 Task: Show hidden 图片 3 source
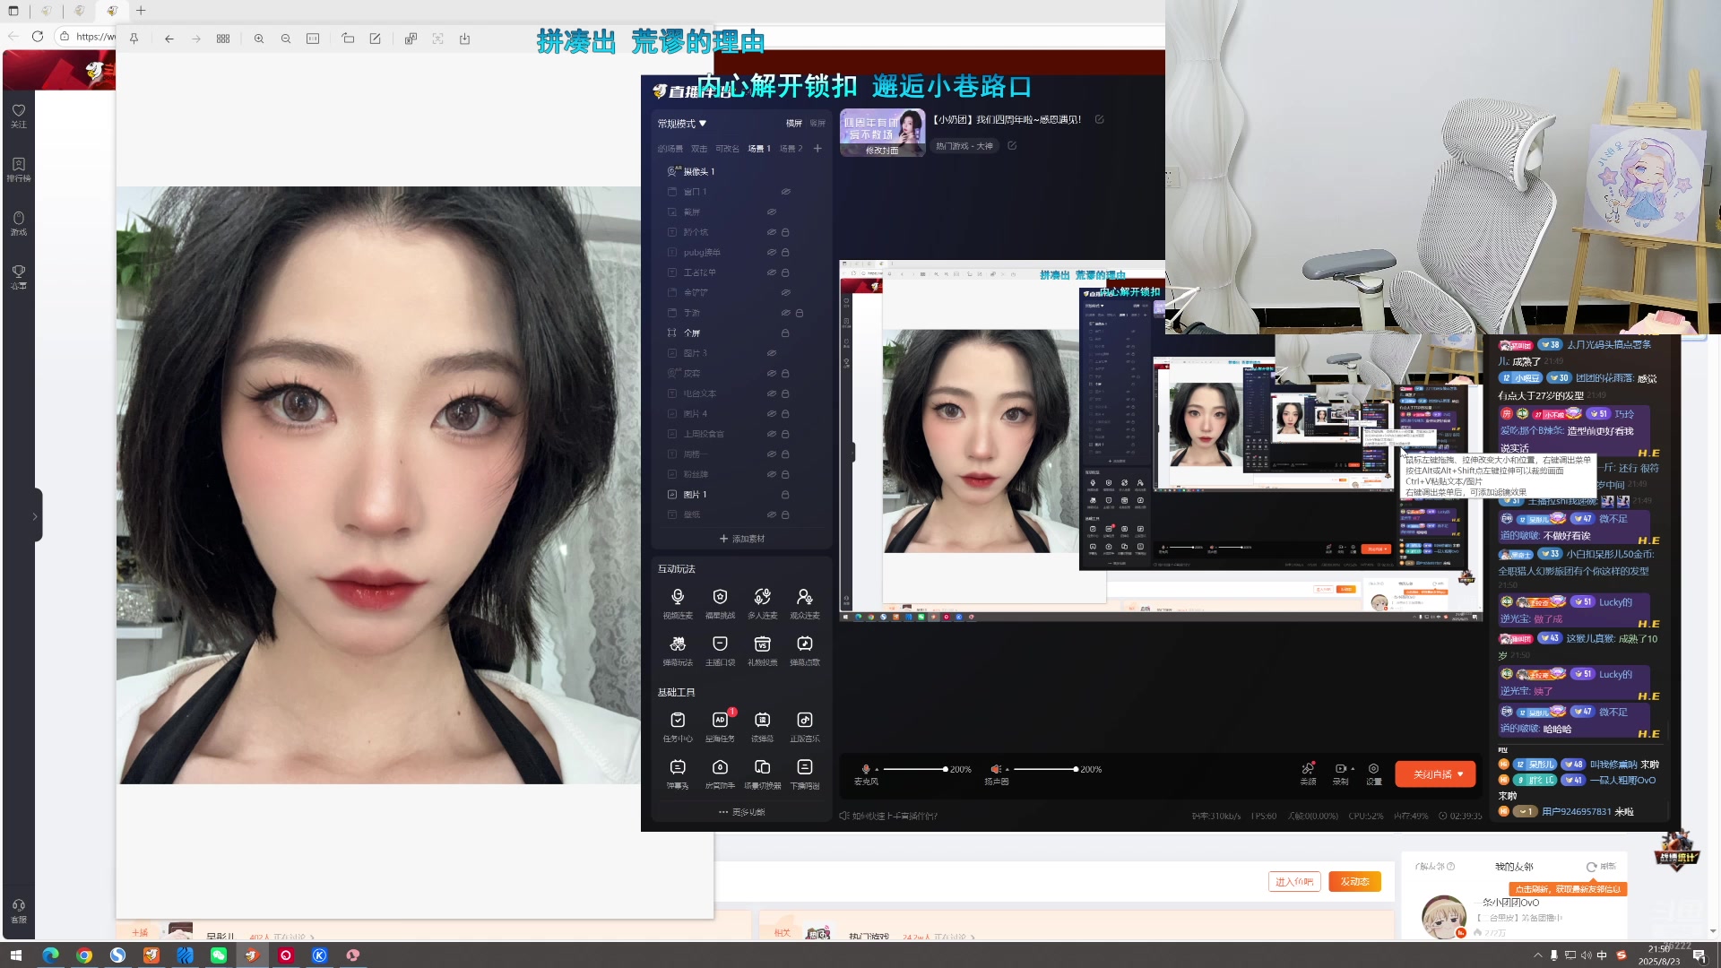pyautogui.click(x=771, y=353)
